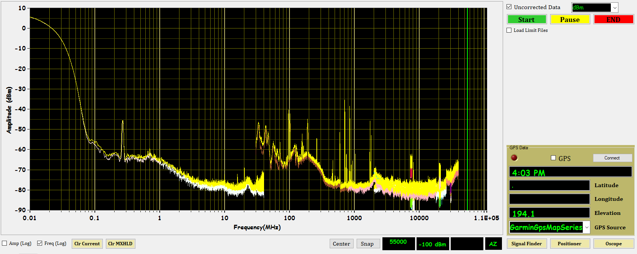This screenshot has width=637, height=254.
Task: Click the Center button
Action: [341, 244]
